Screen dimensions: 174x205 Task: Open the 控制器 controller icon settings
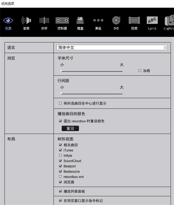click(x=62, y=23)
